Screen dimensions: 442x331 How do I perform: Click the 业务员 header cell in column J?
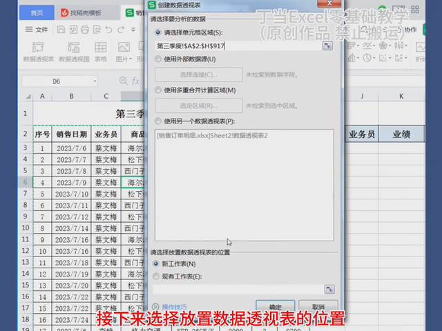(362, 134)
